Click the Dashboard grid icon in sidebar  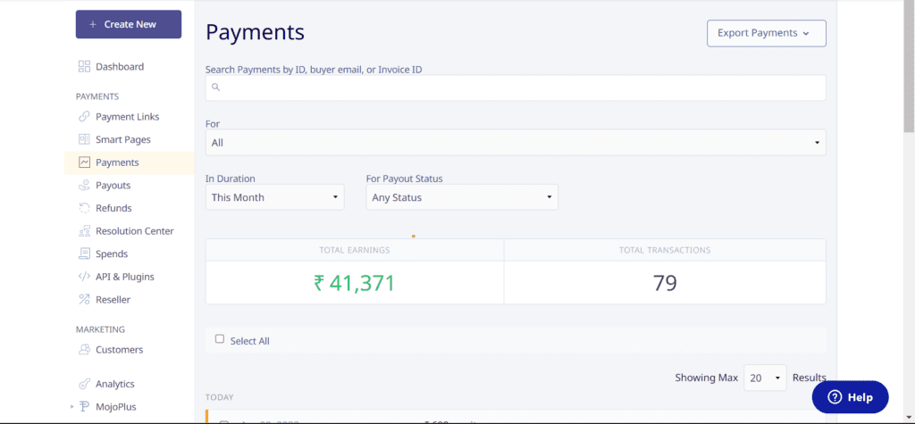pyautogui.click(x=84, y=66)
